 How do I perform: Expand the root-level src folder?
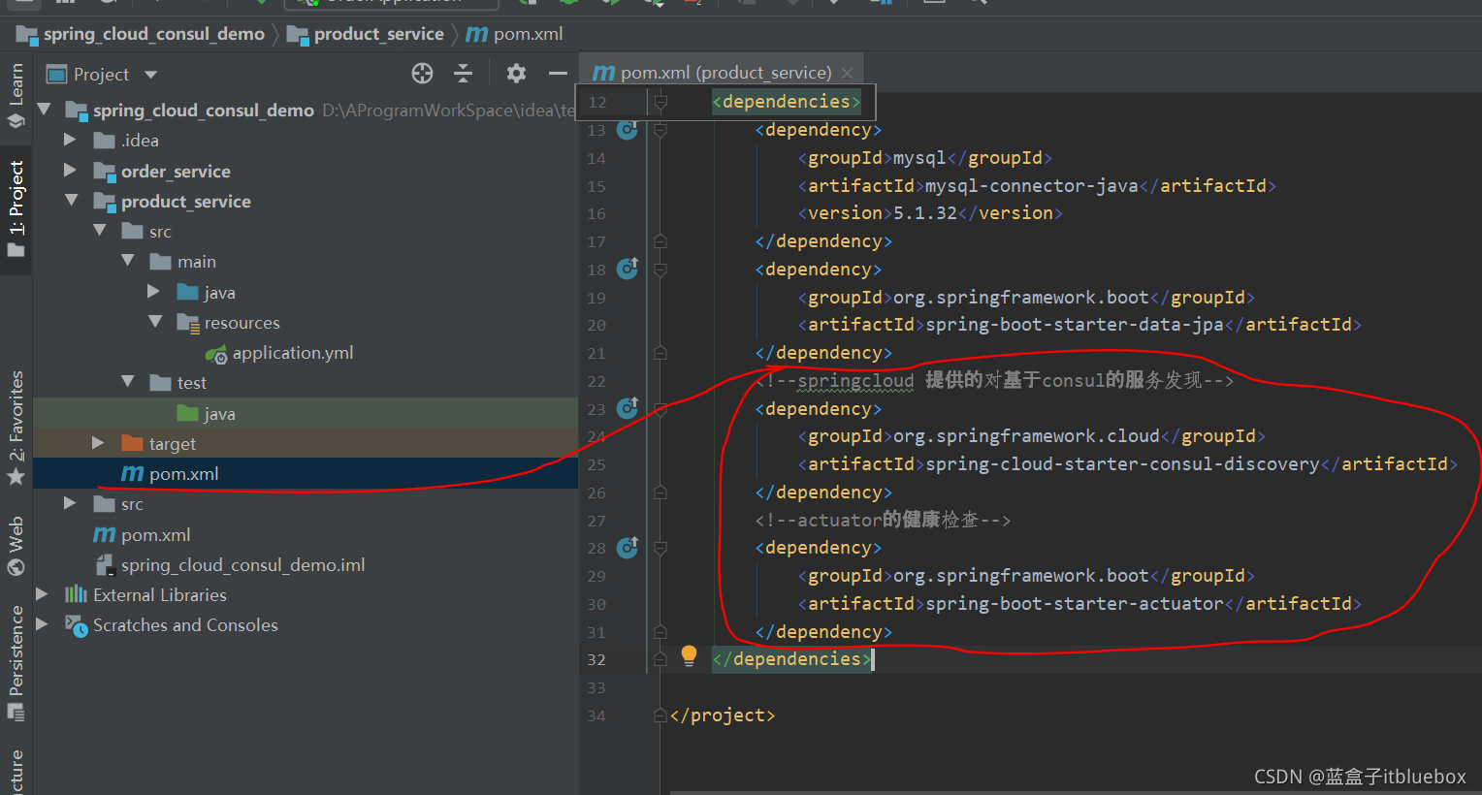(x=70, y=503)
